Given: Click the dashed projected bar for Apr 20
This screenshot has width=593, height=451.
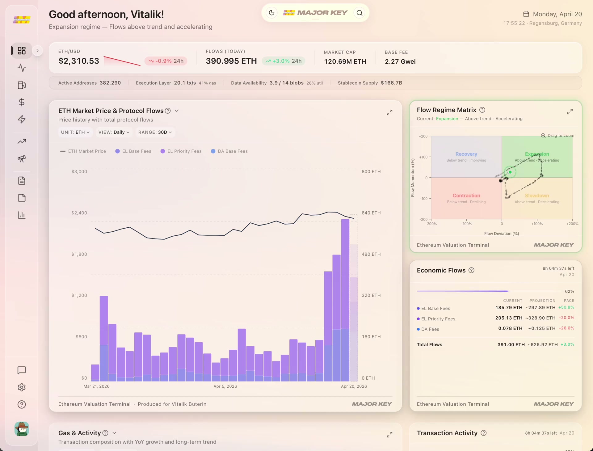Looking at the screenshot, I should coord(354,298).
